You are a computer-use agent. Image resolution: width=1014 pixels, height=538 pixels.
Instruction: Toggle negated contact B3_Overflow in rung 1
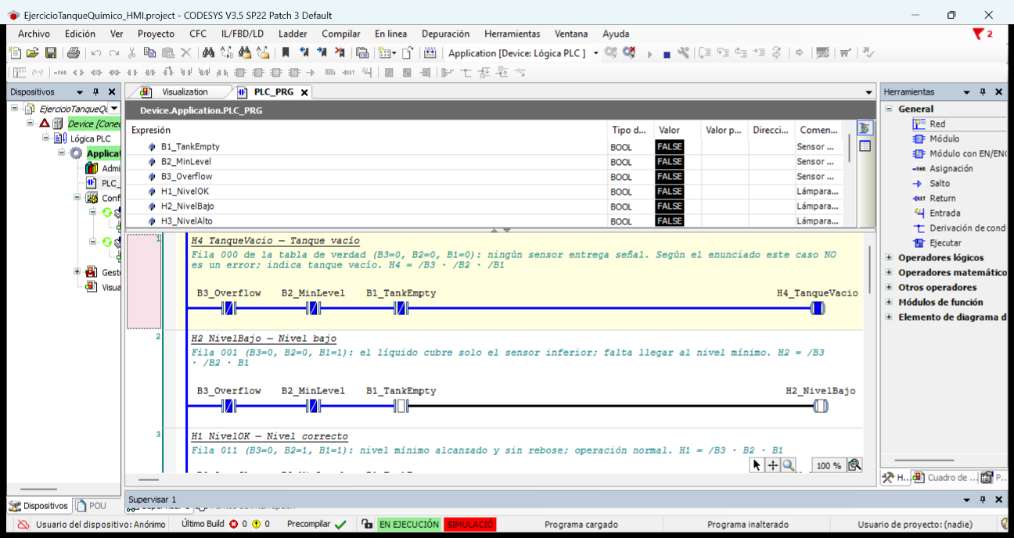coord(228,308)
